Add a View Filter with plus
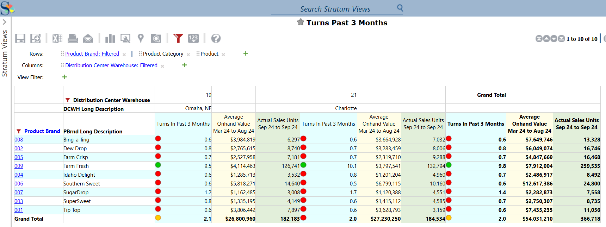The height and width of the screenshot is (227, 606). [64, 77]
